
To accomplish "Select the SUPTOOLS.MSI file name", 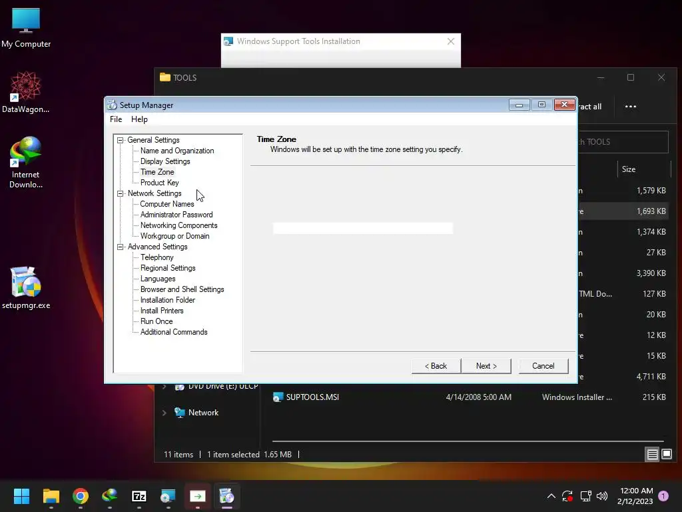I will coord(312,397).
